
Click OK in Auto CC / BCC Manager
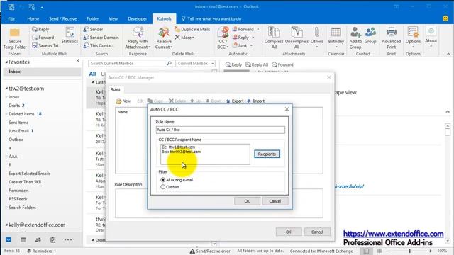(x=289, y=232)
